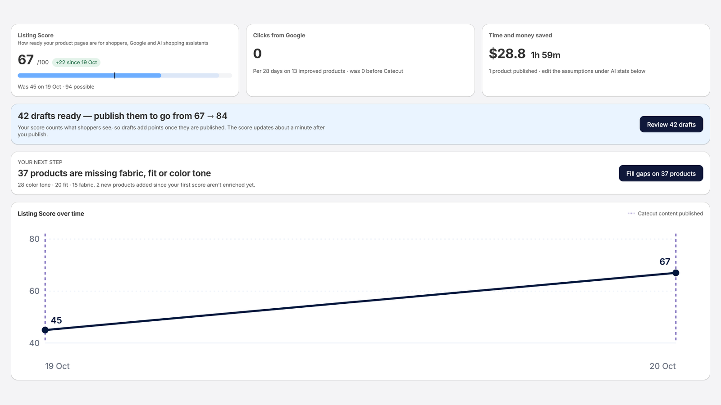Click Catecut content published legend entry
This screenshot has height=405, width=721.
(x=666, y=213)
